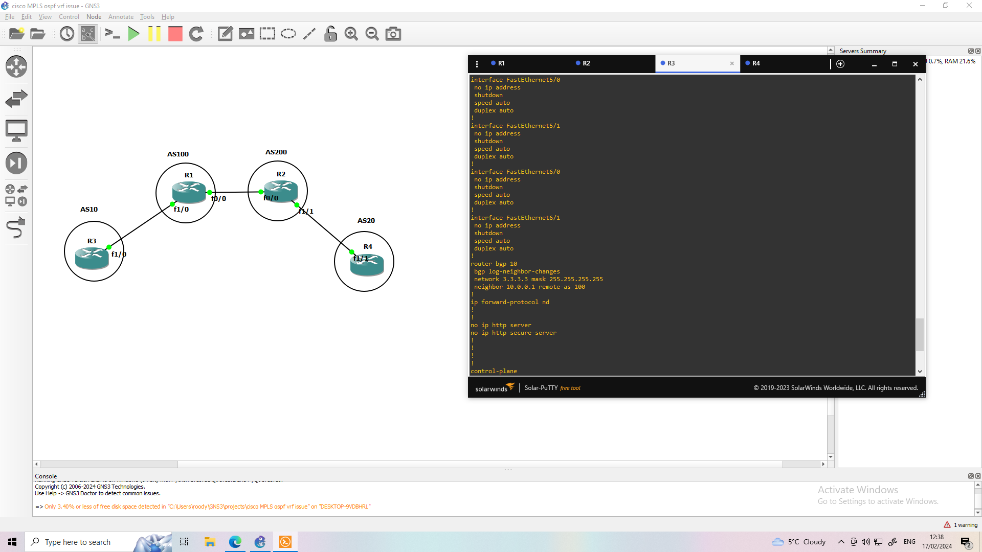This screenshot has width=982, height=552.
Task: Expand hidden system tray icons
Action: (x=840, y=542)
